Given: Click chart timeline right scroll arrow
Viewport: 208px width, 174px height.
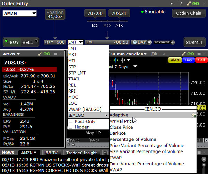Looking at the screenshot, I should coord(206,140).
